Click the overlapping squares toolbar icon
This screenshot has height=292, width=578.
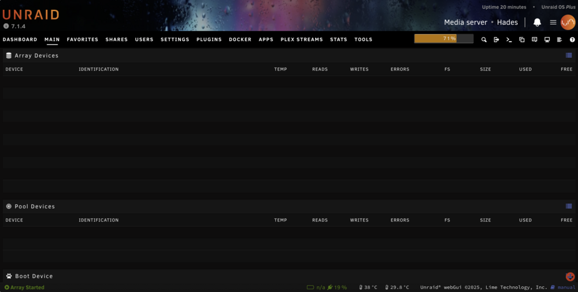[521, 39]
